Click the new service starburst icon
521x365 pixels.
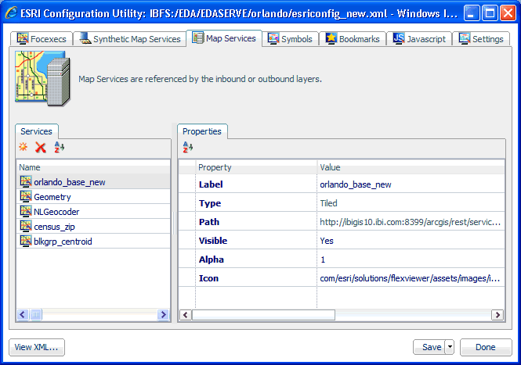[24, 147]
